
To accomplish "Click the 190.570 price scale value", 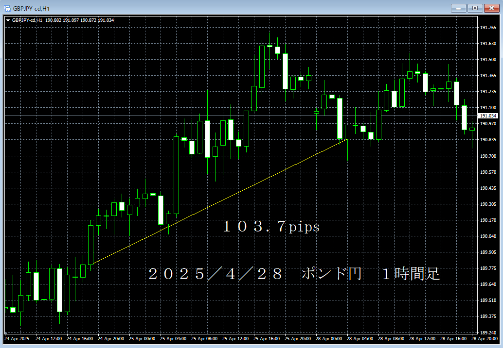I will 488,172.
